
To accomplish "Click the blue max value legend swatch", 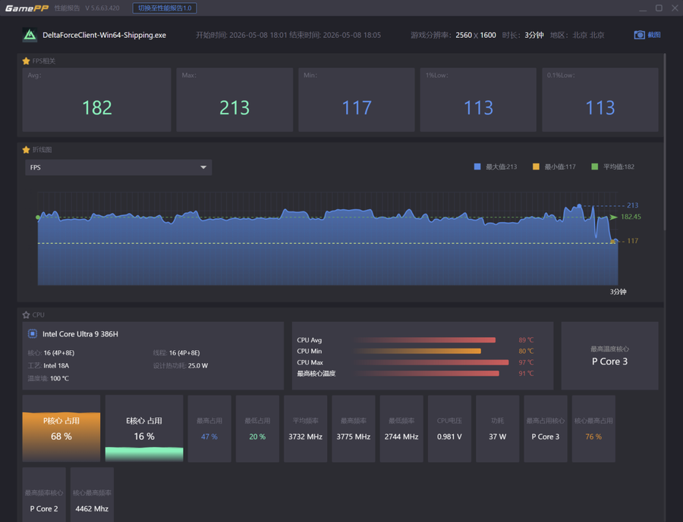I will coord(477,167).
